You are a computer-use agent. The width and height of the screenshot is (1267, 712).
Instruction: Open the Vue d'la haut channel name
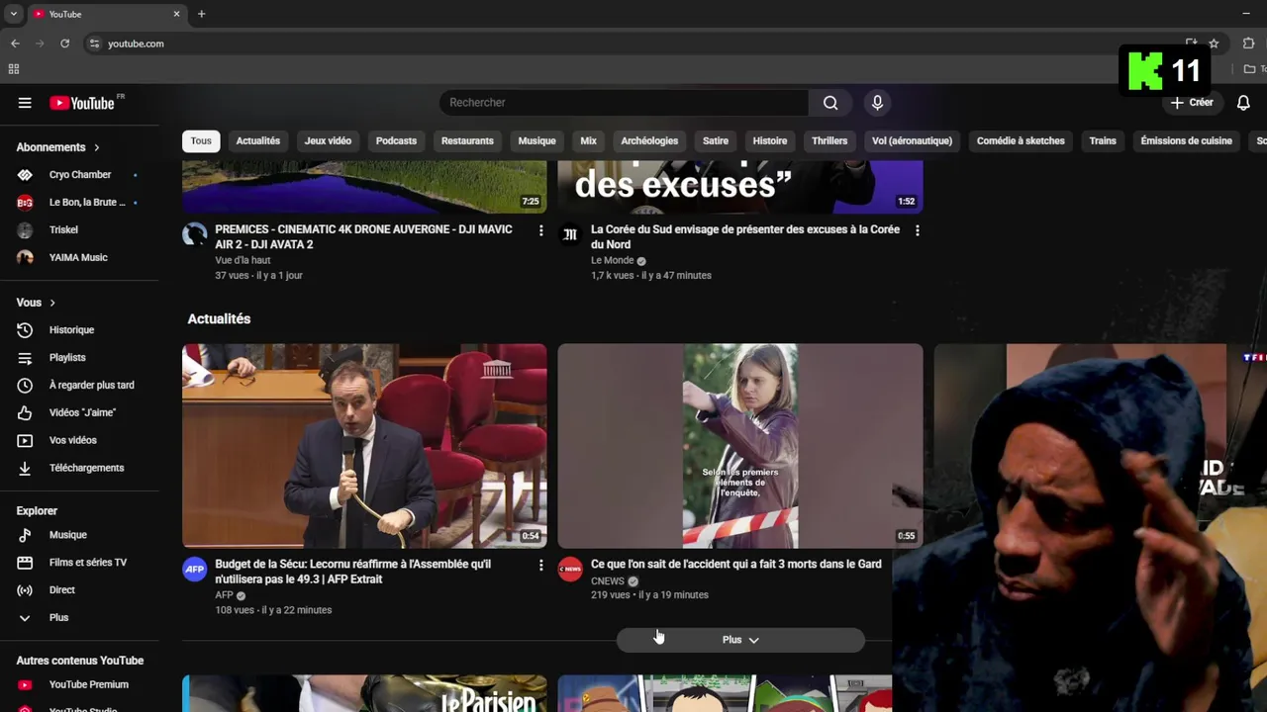click(x=243, y=261)
